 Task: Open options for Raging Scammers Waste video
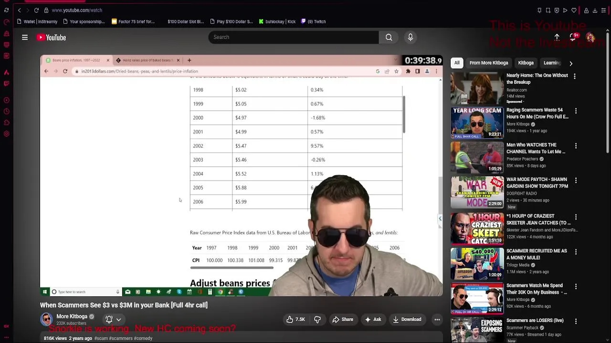576,111
